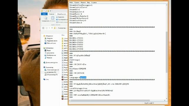Click Скопировать путь icon in Explorer
189x106 pixels.
click(57, 20)
